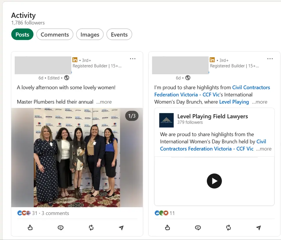Expand '...more' in Level Playing Field Lawyers card
The width and height of the screenshot is (281, 240).
(264, 149)
